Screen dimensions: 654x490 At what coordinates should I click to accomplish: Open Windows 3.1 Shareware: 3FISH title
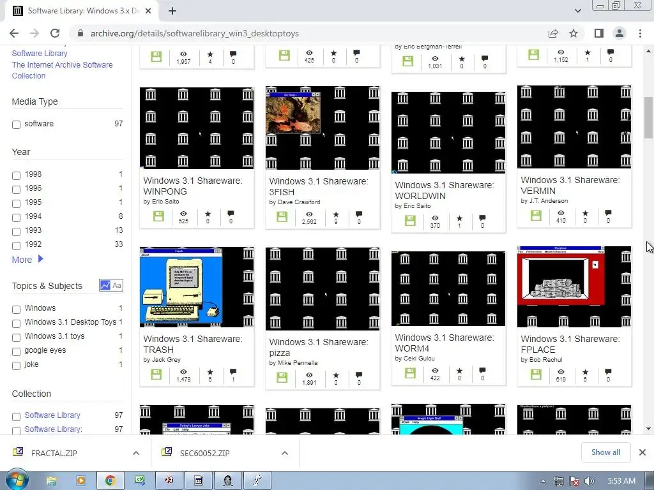(318, 187)
